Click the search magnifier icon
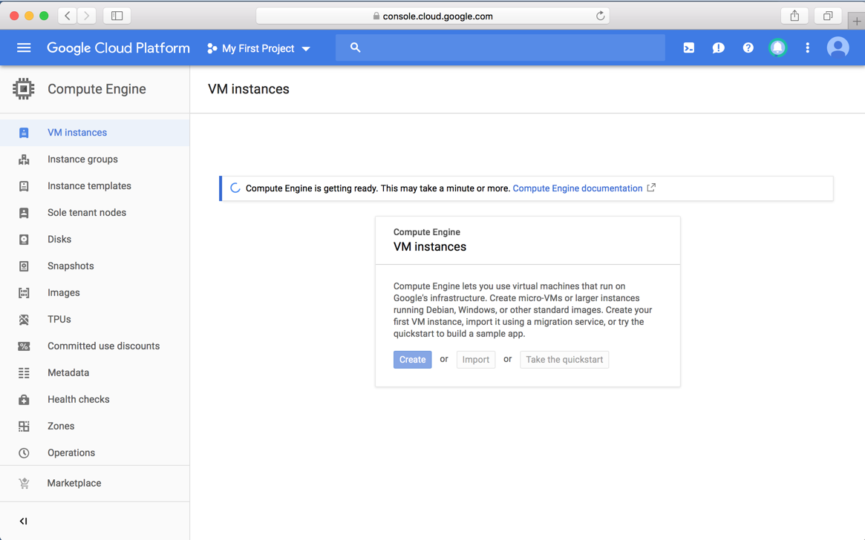Viewport: 865px width, 540px height. [355, 48]
